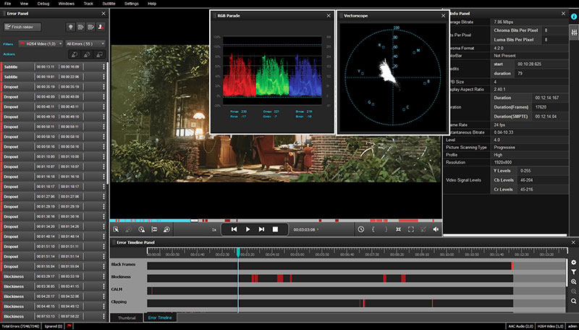Screen dimensions: 579x330
Task: Click the info icon above Info Panel
Action: 574,17
